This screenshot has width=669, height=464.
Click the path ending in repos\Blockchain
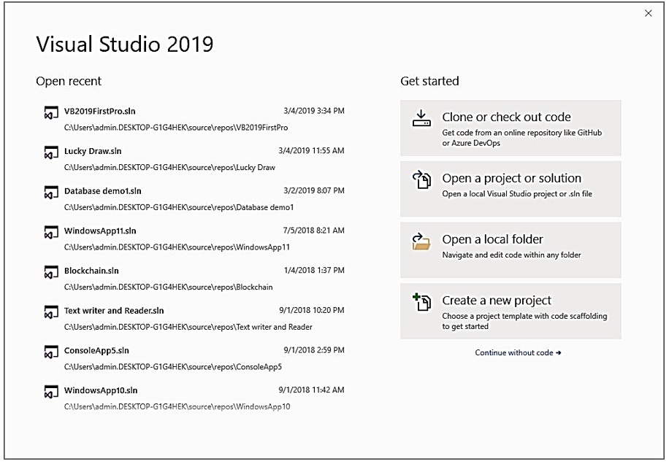[168, 287]
